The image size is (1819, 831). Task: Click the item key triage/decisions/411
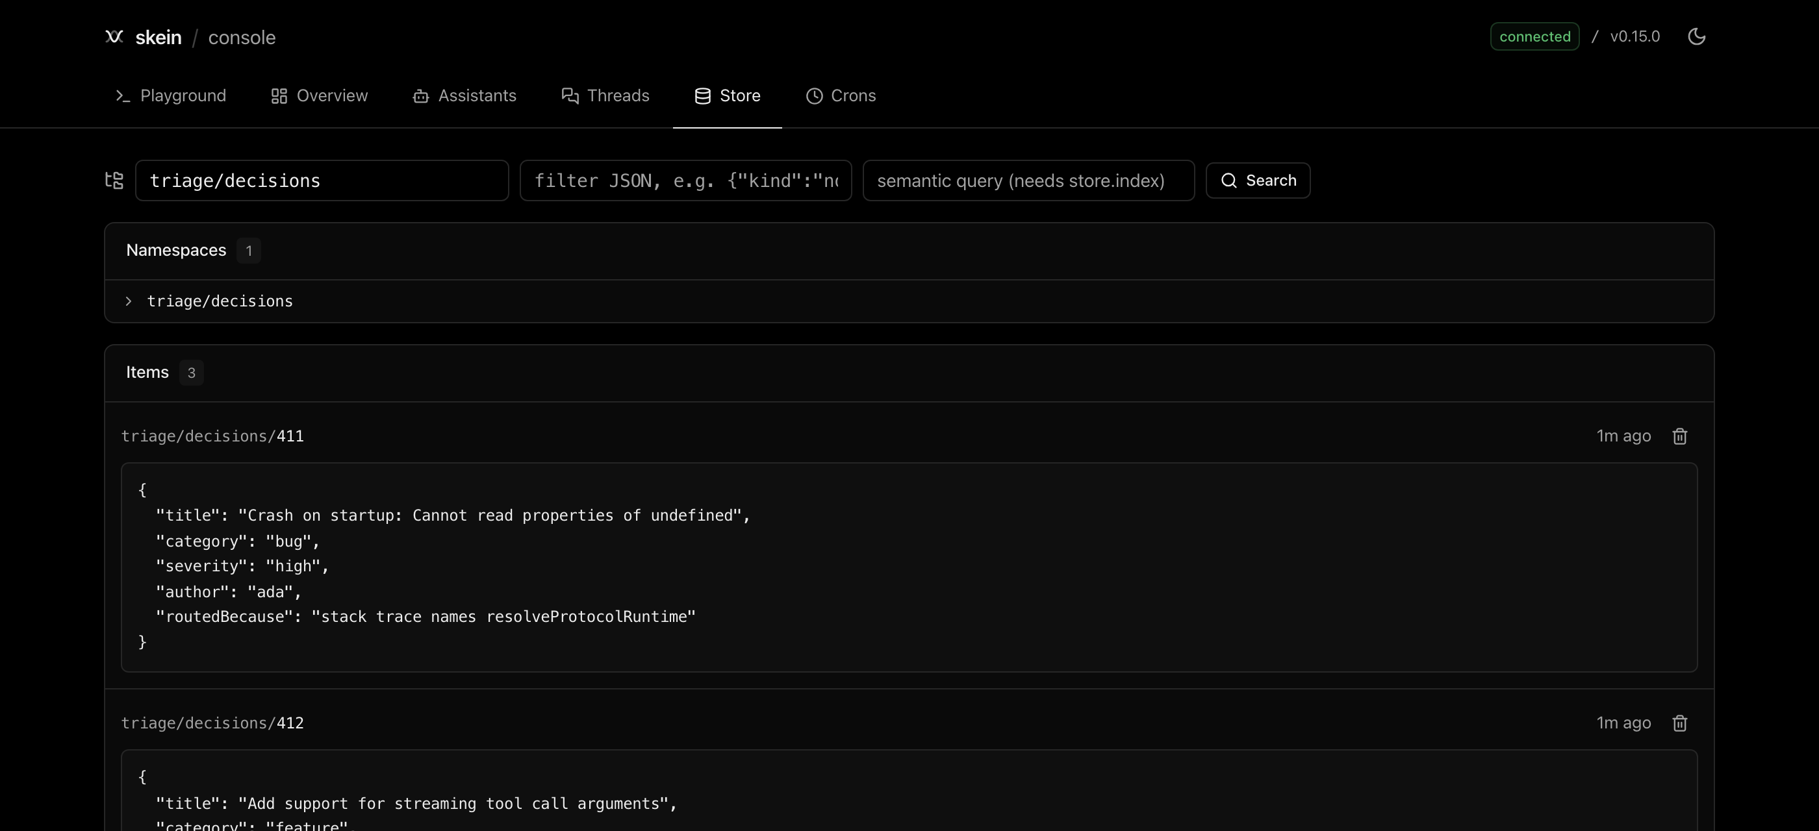pyautogui.click(x=212, y=436)
